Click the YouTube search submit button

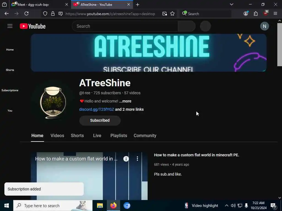186,26
